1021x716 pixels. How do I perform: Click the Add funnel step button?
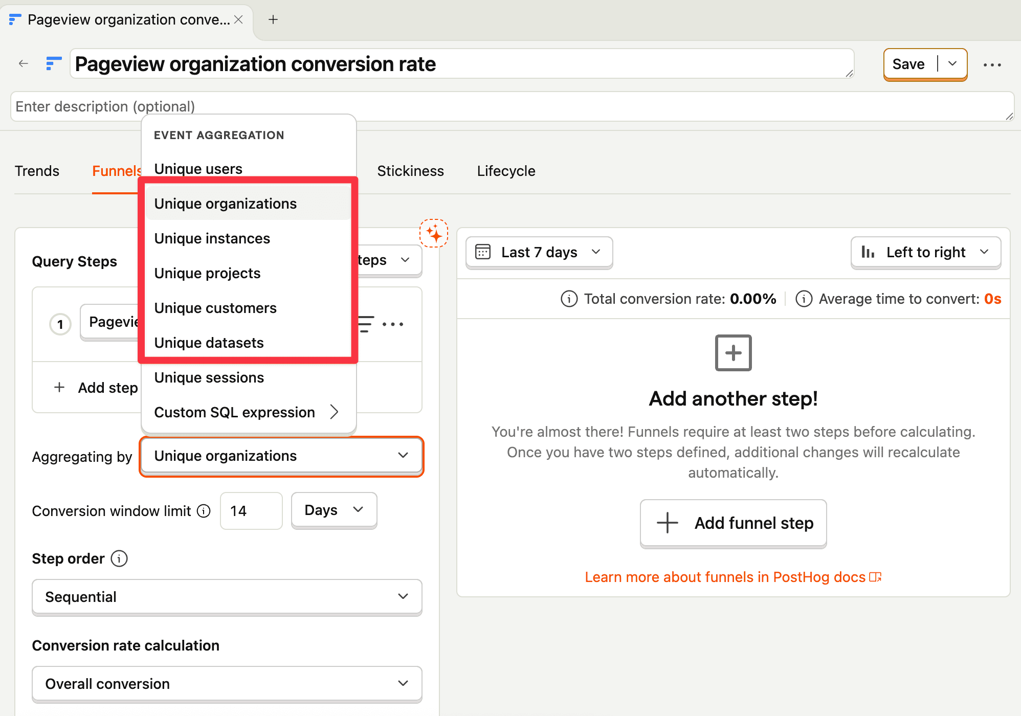[x=733, y=523]
